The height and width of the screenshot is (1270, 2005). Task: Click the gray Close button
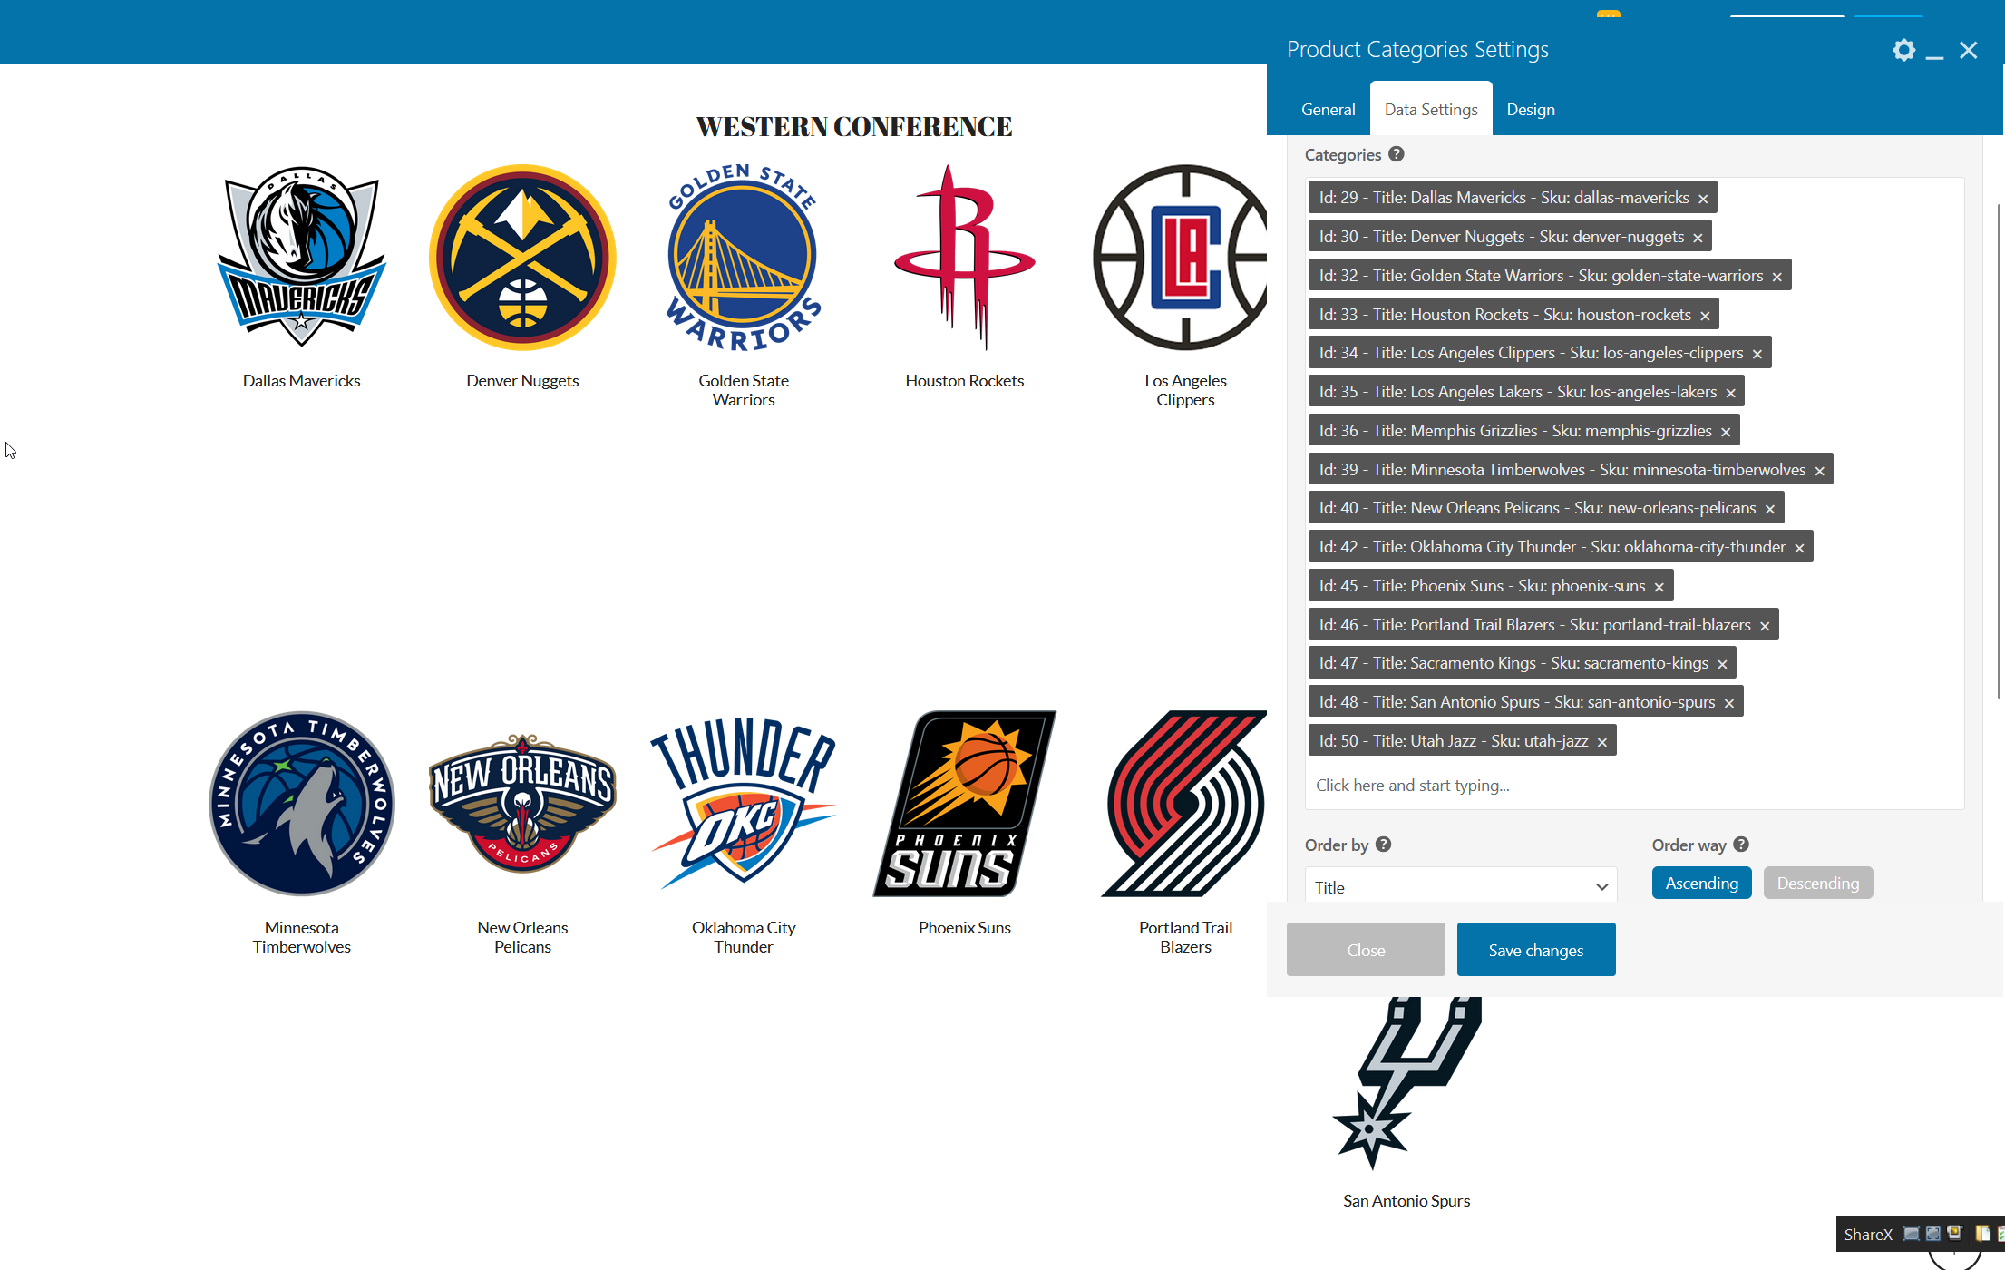tap(1365, 950)
